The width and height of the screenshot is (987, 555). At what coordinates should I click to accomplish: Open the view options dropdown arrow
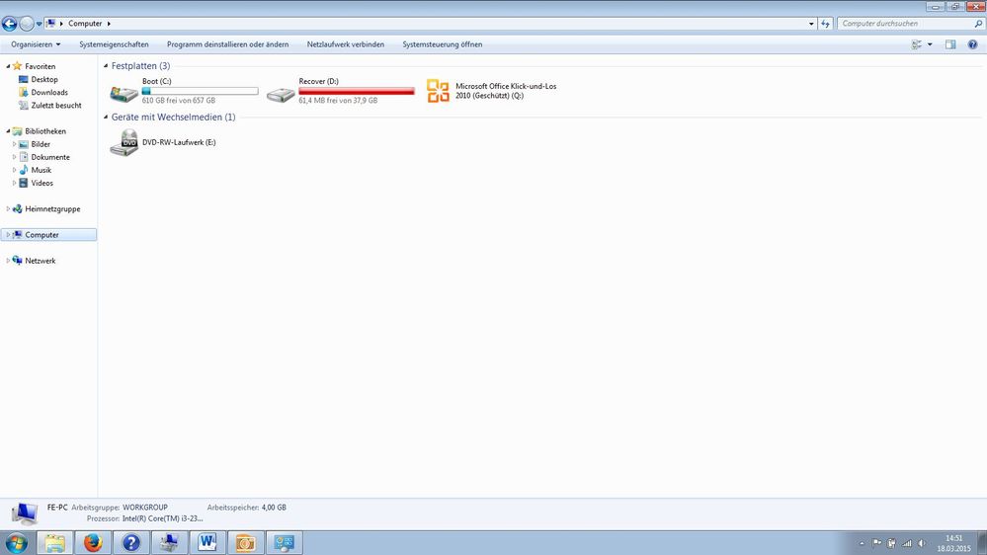[930, 44]
